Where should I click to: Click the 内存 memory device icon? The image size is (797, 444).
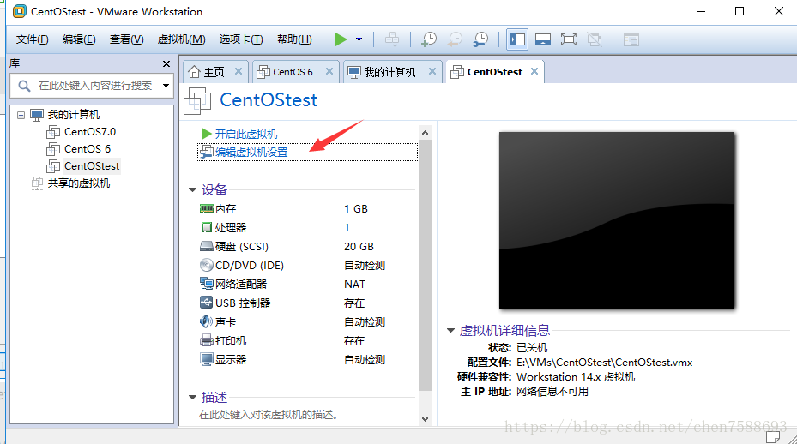207,209
